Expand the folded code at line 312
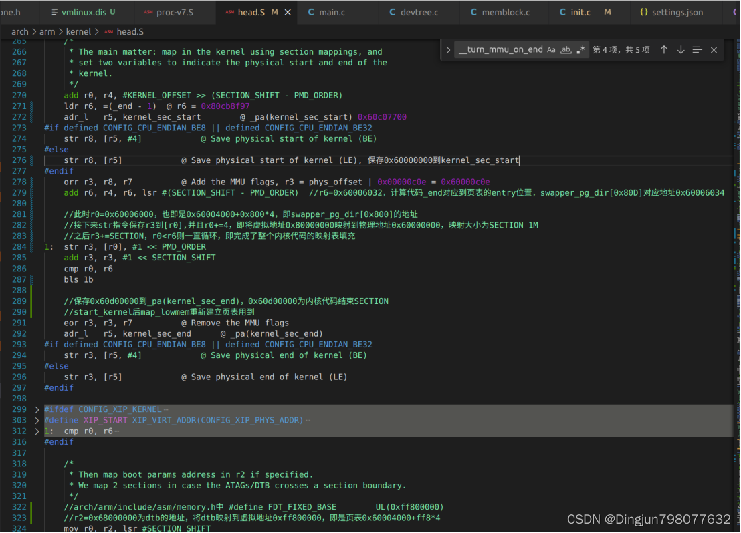Image resolution: width=741 pixels, height=533 pixels. pyautogui.click(x=37, y=431)
